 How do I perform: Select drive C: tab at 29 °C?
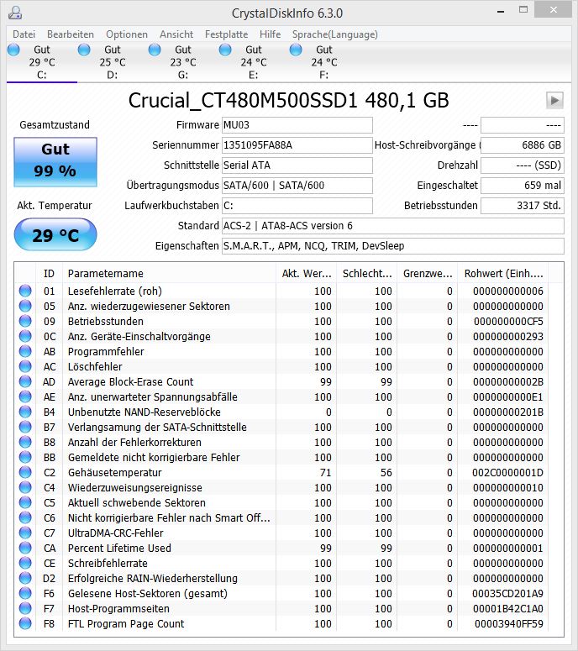(x=41, y=62)
